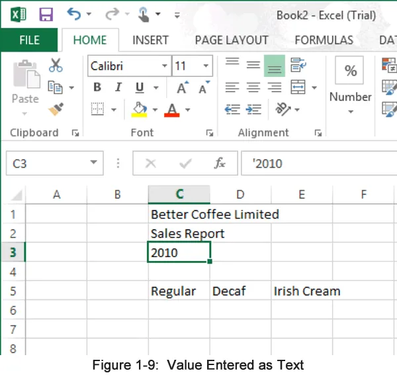Click the Undo arrow icon
The height and width of the screenshot is (377, 397).
pyautogui.click(x=73, y=15)
